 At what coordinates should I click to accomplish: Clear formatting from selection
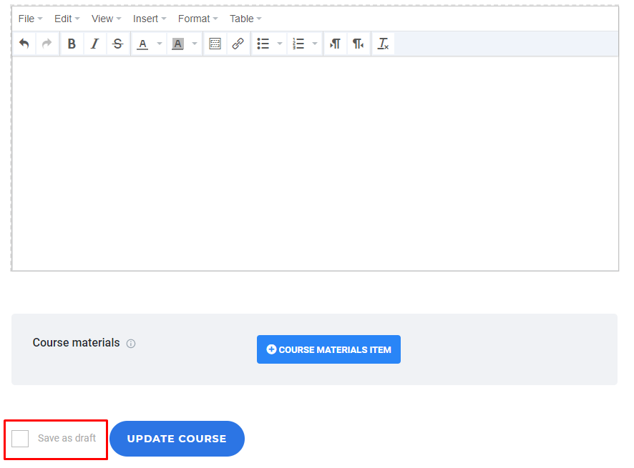pos(383,44)
